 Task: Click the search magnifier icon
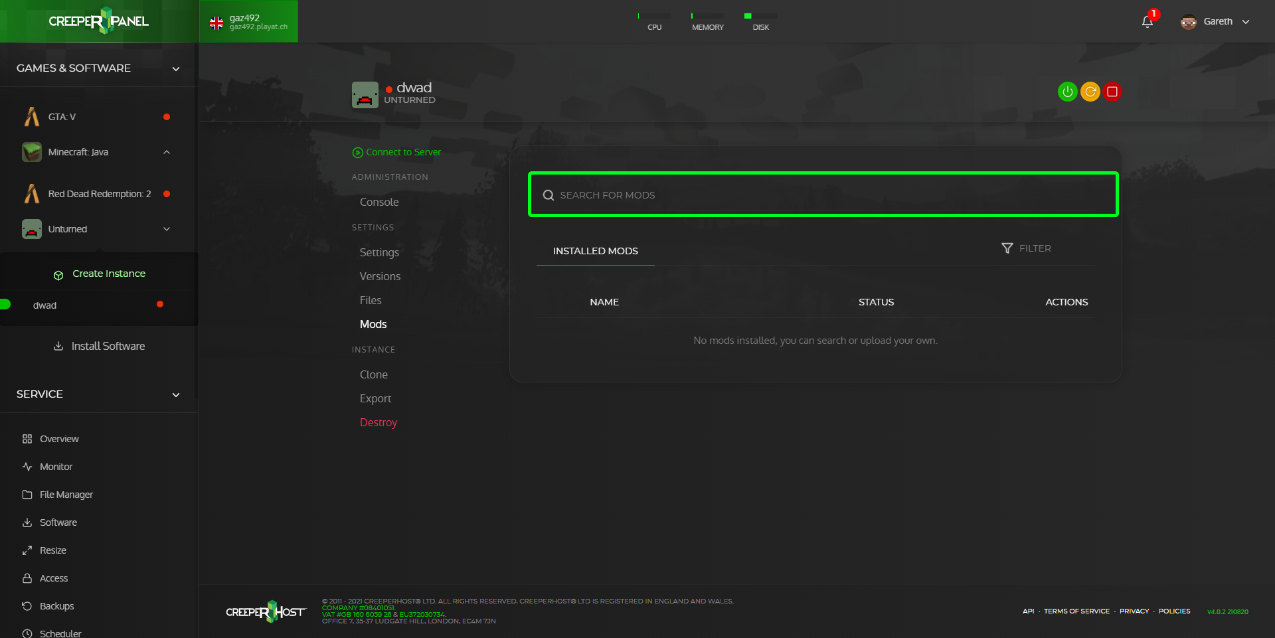pos(549,195)
